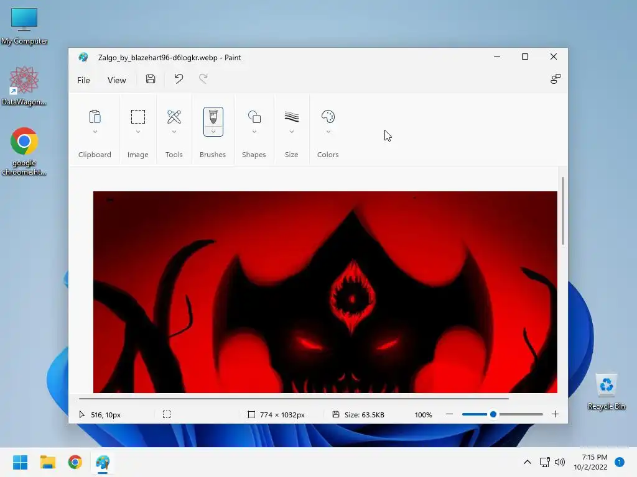Open File Explorer from the taskbar
The height and width of the screenshot is (477, 637).
click(x=47, y=462)
